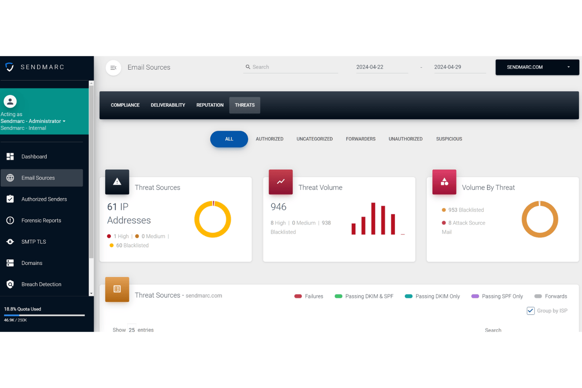Screen dimensions: 582x388
Task: Click the Threat Volume trend-line icon
Action: pos(281,182)
